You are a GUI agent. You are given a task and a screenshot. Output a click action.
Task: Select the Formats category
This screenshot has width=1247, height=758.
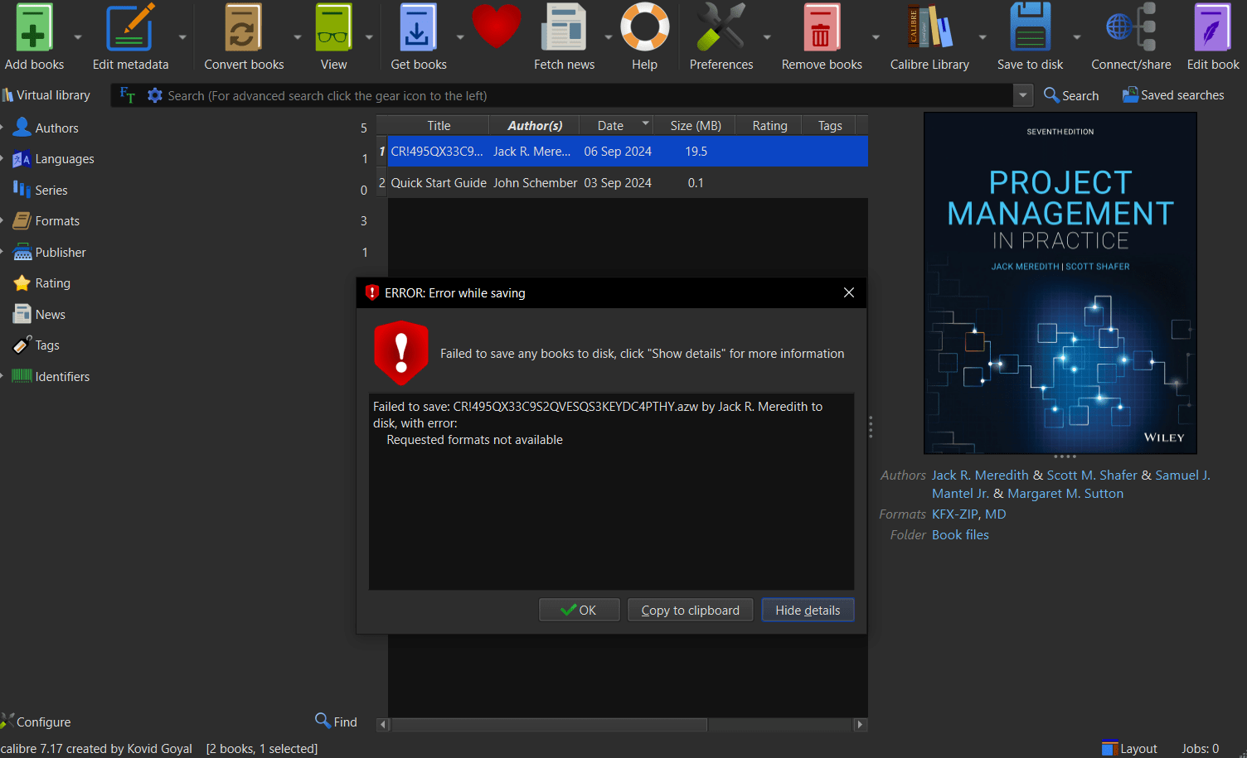[57, 221]
